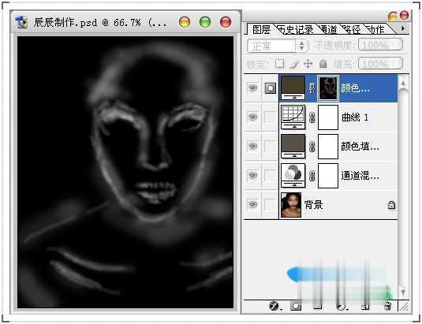Click the 填充 100% field

click(x=380, y=64)
